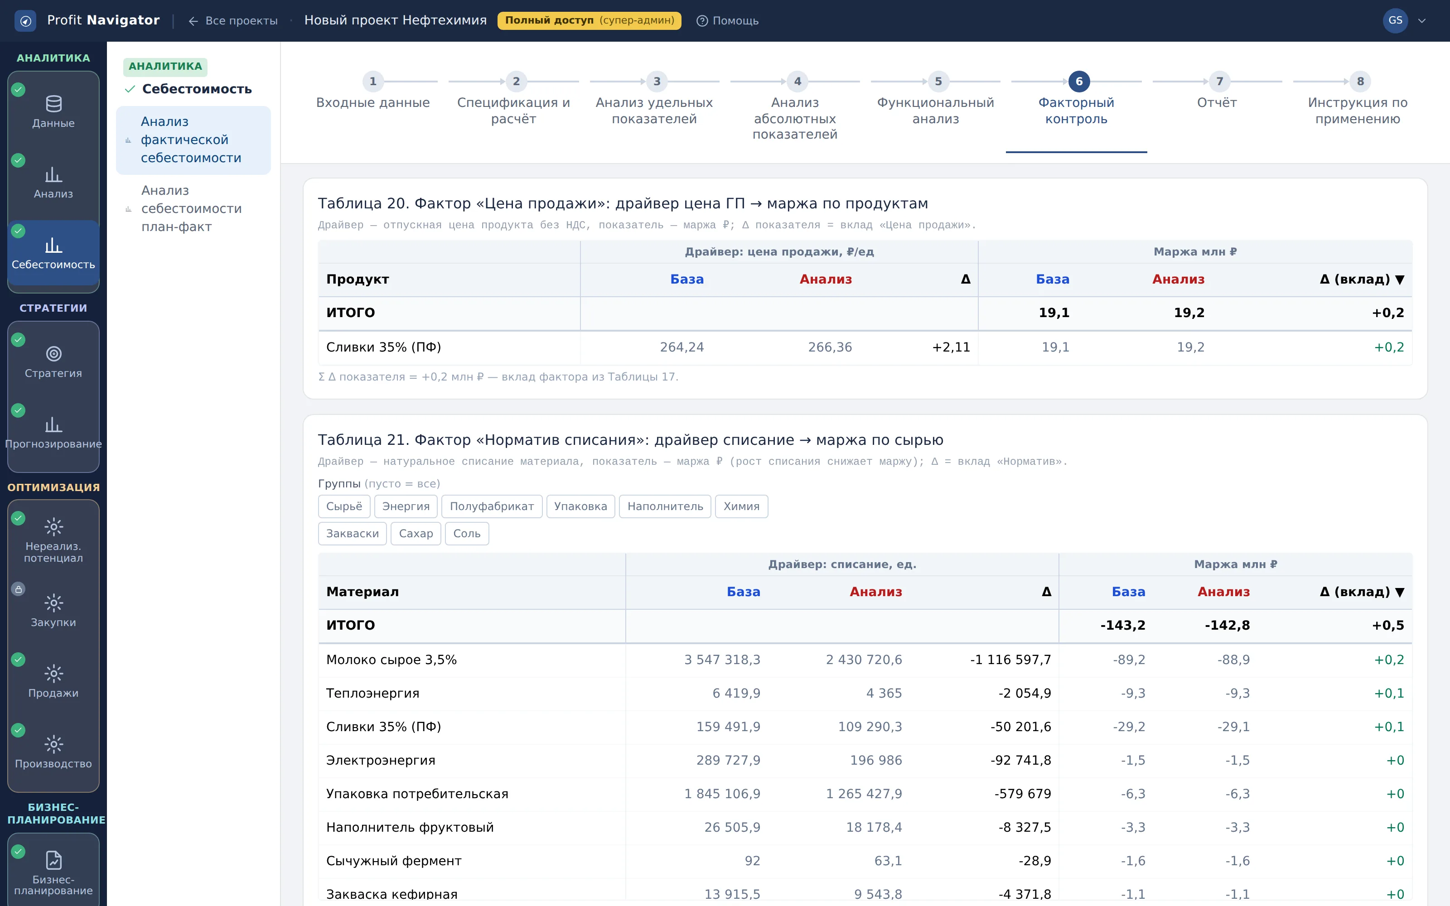Select Себестоимость sidebar item
The height and width of the screenshot is (906, 1450).
pyautogui.click(x=53, y=254)
